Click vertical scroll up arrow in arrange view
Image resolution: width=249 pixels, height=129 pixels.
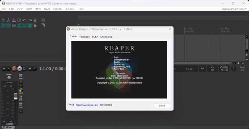coord(247,36)
